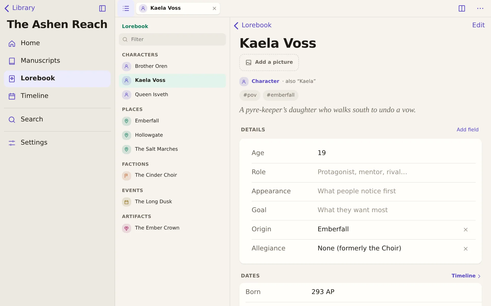Go back to Library
The image size is (491, 306).
pos(20,8)
